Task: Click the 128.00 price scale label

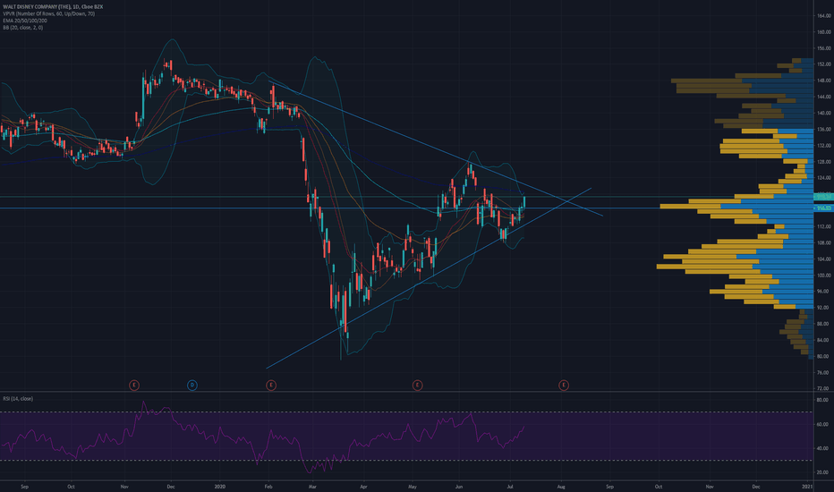Action: pos(824,162)
